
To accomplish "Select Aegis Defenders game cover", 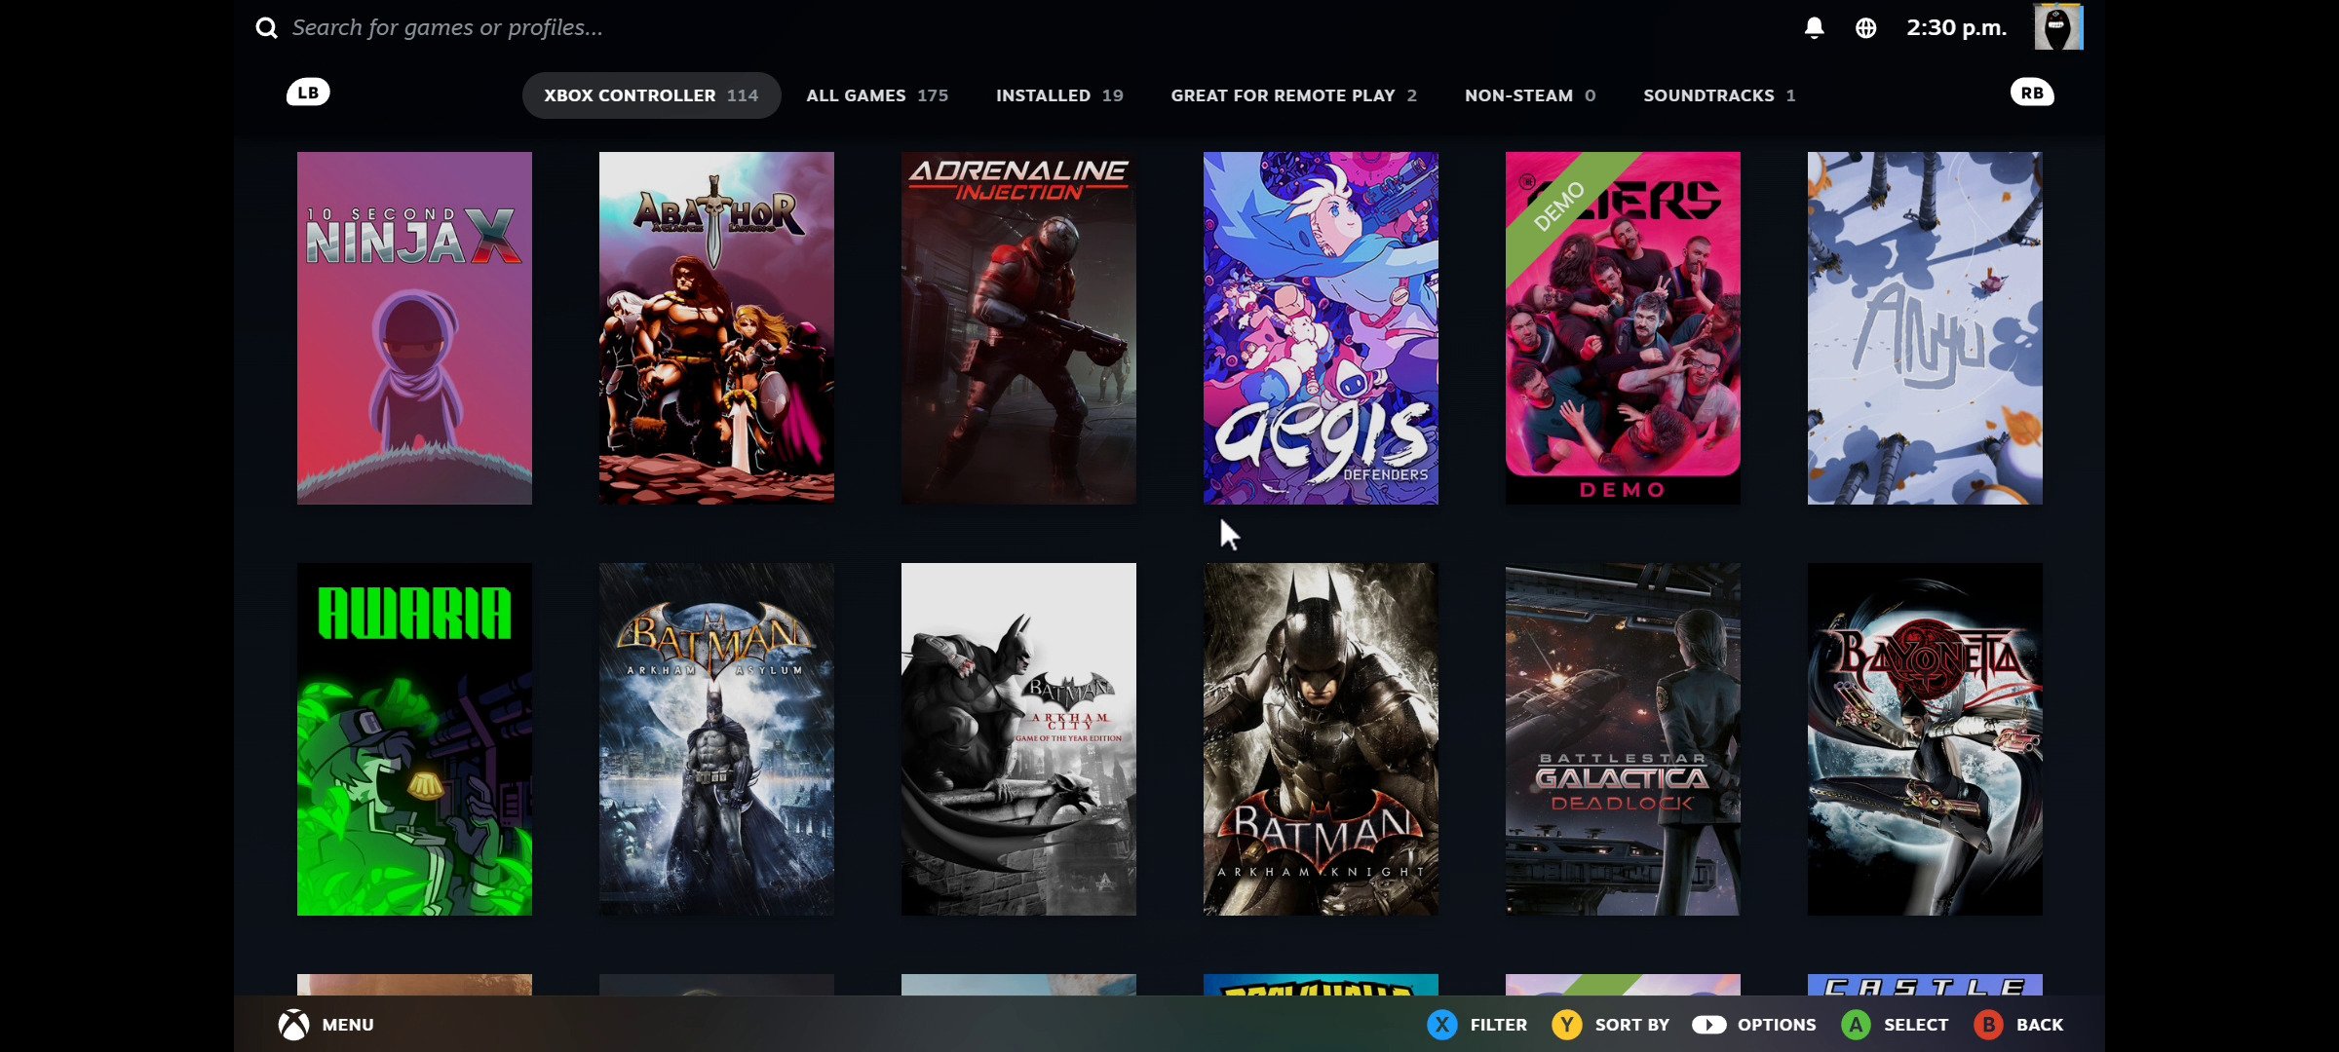I will tap(1321, 326).
